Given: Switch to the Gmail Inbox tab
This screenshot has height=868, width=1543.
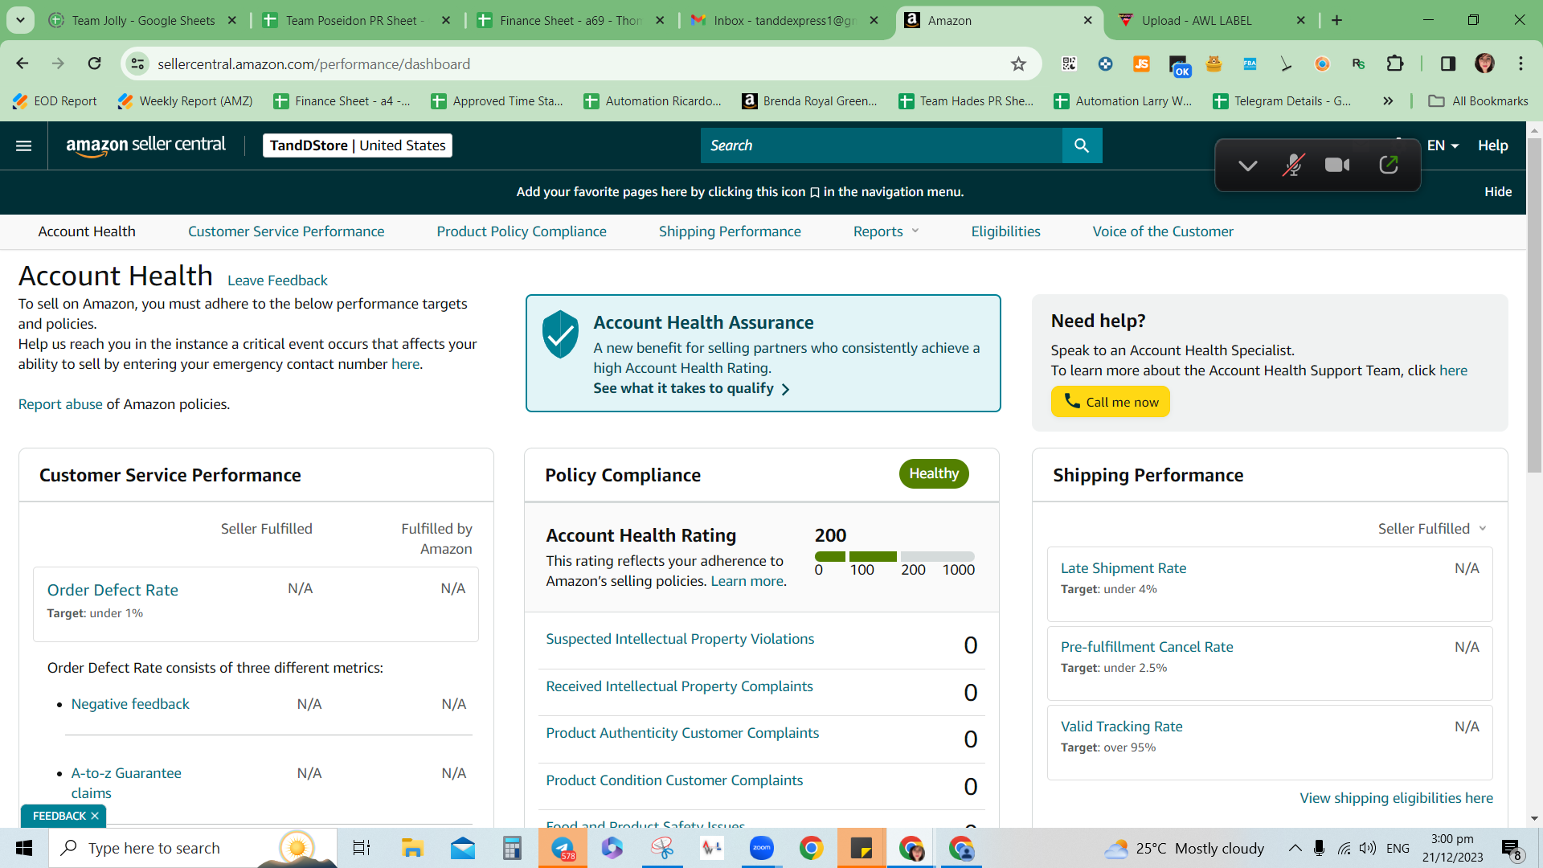Looking at the screenshot, I should click(785, 20).
